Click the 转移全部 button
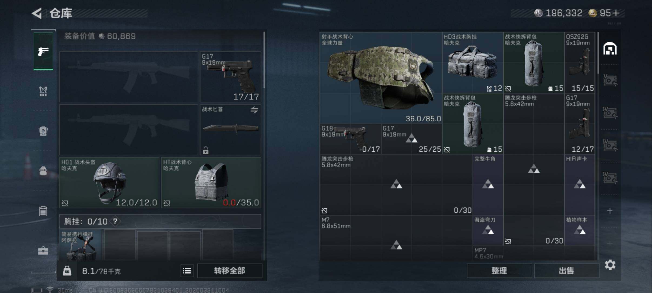This screenshot has width=652, height=293. tap(229, 271)
